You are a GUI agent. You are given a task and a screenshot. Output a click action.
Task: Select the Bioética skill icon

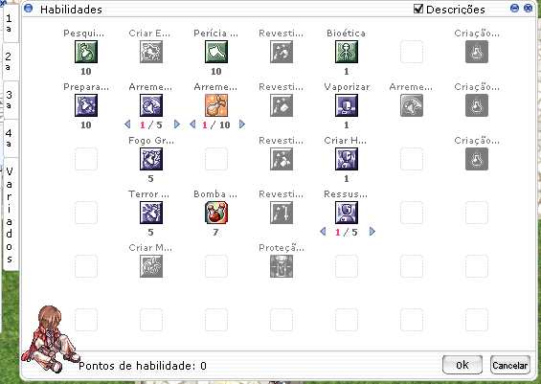[x=347, y=52]
